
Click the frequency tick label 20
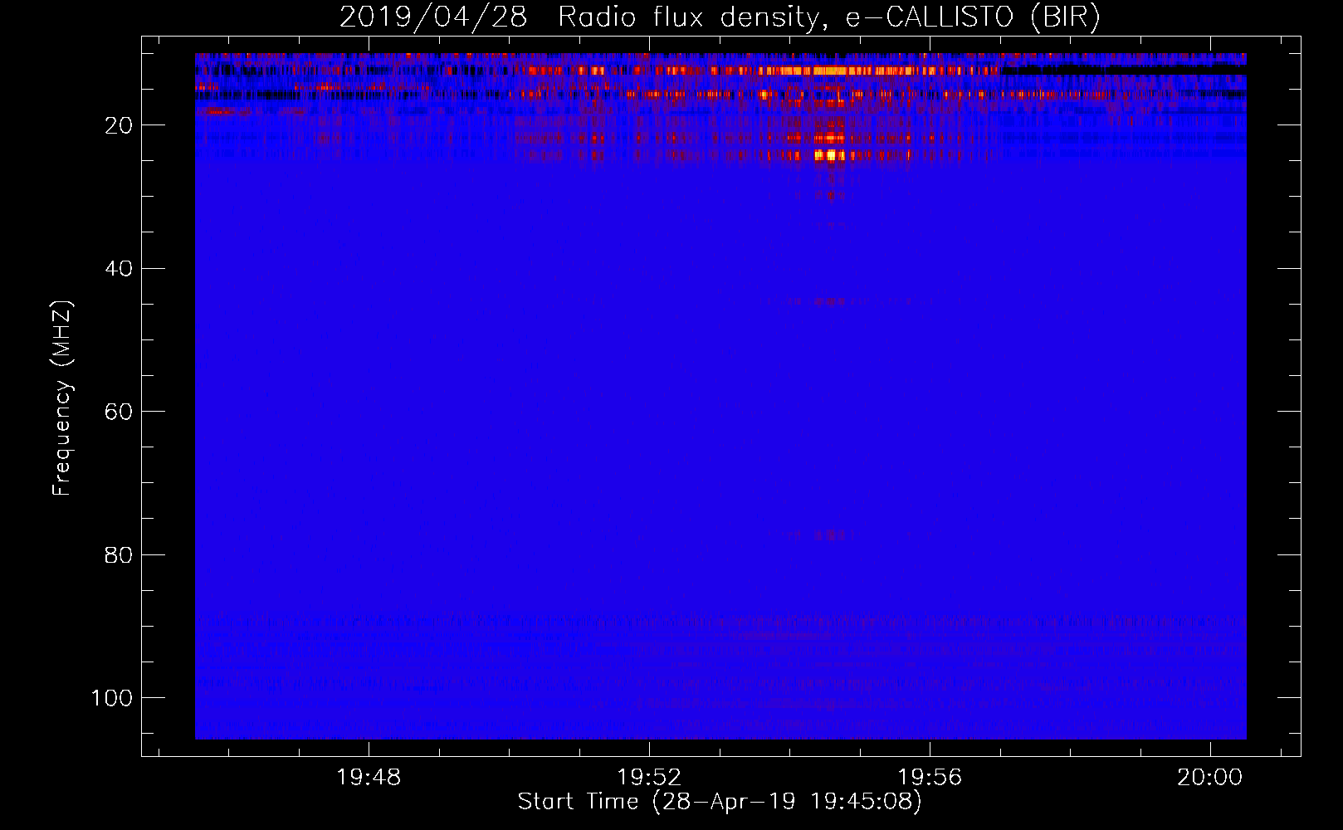(119, 125)
